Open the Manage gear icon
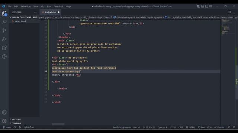Screen dimensions: 238x133 [x=4, y=121]
